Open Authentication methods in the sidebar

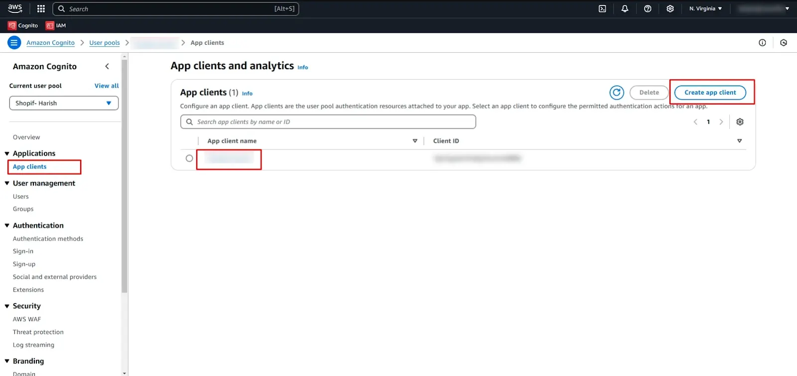coord(48,239)
